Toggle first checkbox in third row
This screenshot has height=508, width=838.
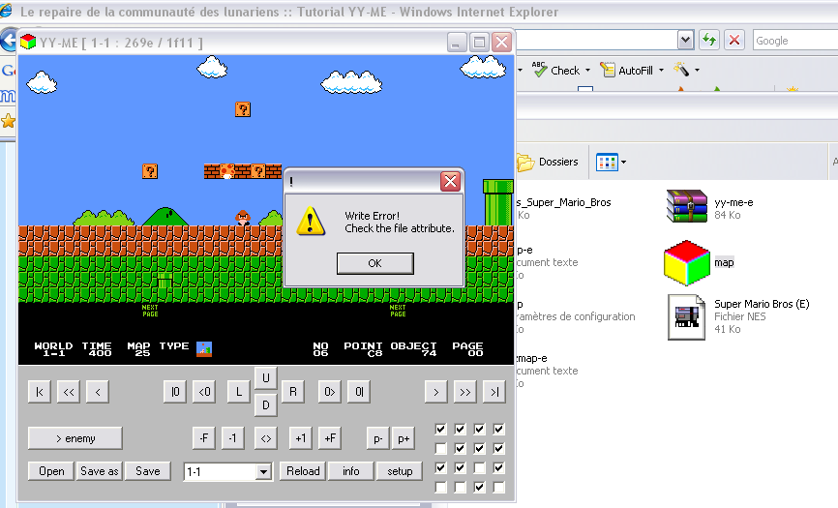tap(440, 468)
